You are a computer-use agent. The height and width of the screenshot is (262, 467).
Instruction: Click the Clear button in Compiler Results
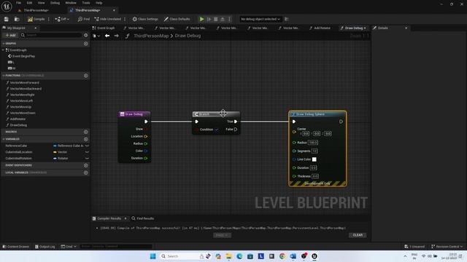click(358, 235)
